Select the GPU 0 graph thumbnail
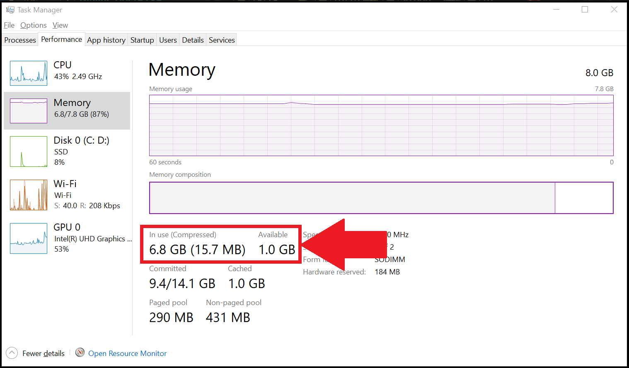The image size is (629, 368). [x=29, y=238]
